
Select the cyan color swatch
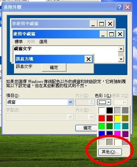pos(117,126)
